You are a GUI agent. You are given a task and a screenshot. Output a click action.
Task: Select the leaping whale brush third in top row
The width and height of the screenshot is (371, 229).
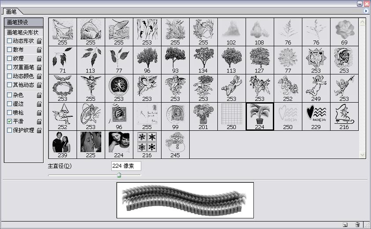(x=119, y=32)
